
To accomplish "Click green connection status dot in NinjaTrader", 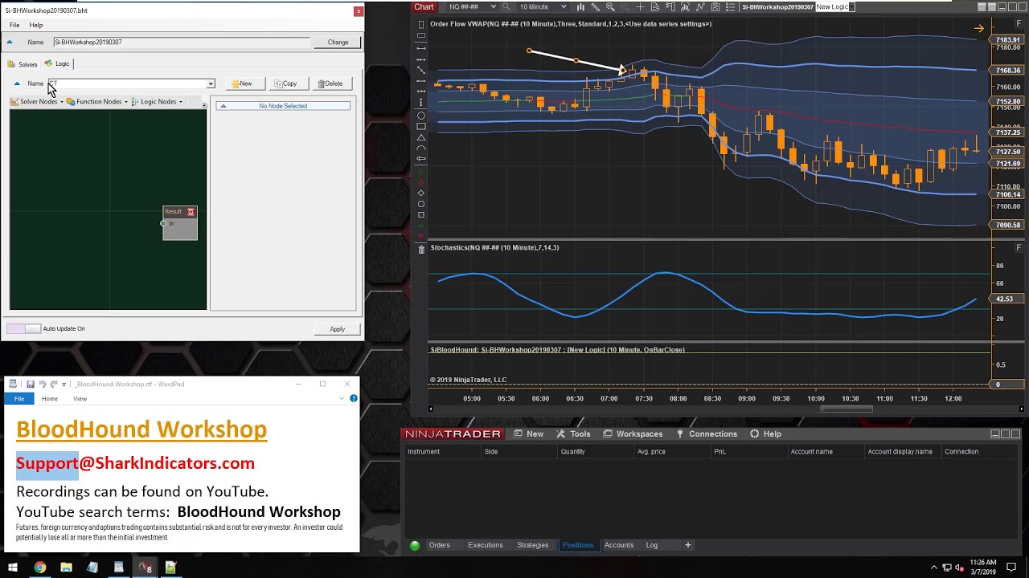I will click(415, 545).
